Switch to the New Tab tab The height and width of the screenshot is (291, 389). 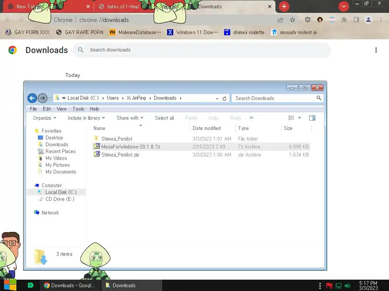(x=48, y=6)
